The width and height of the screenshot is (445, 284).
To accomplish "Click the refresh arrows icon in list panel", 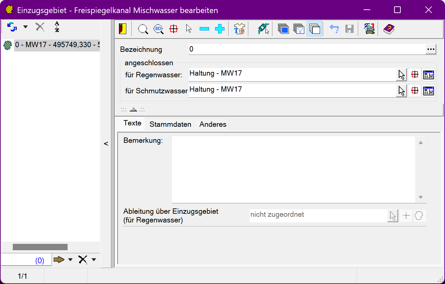I will point(12,27).
